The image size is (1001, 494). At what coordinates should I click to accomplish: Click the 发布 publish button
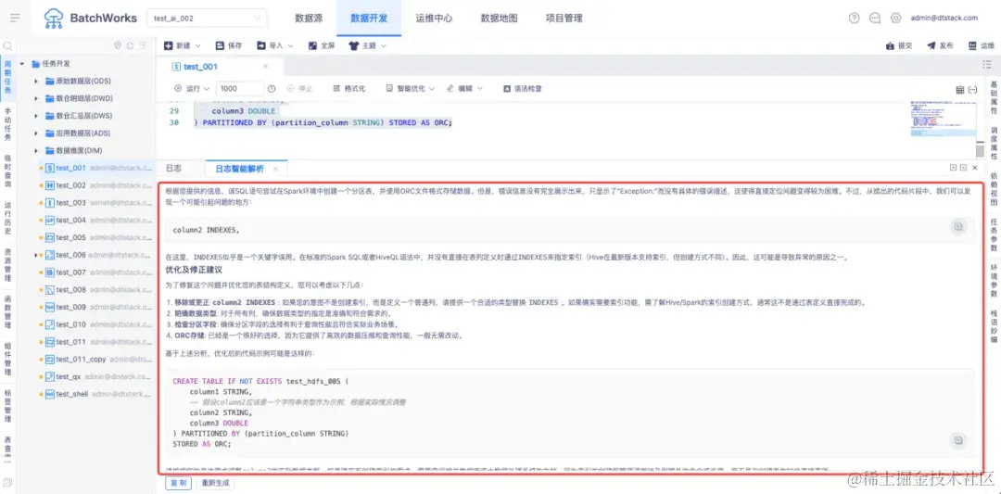[940, 46]
